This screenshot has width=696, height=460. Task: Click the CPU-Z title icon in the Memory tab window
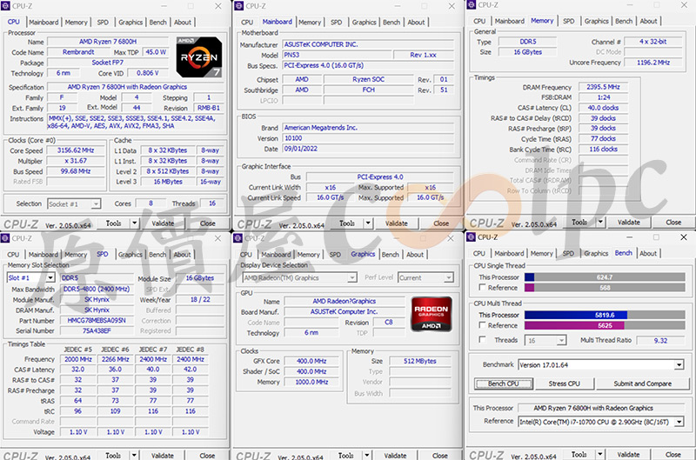471,5
